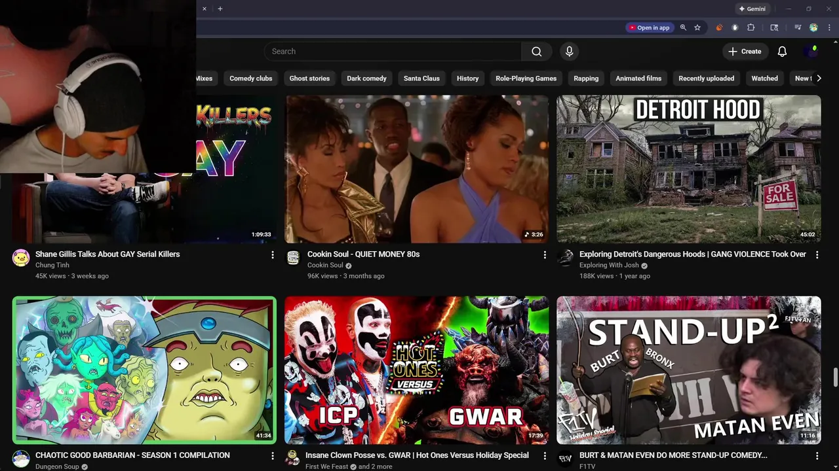
Task: Open YouTube notifications bell
Action: (x=782, y=52)
